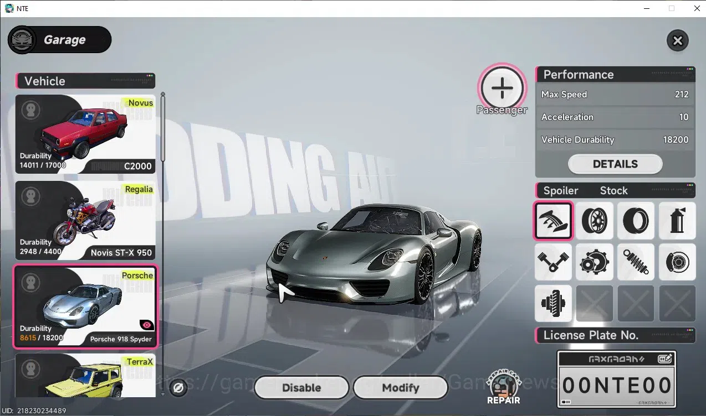
Task: Click the Modify button
Action: (400, 388)
